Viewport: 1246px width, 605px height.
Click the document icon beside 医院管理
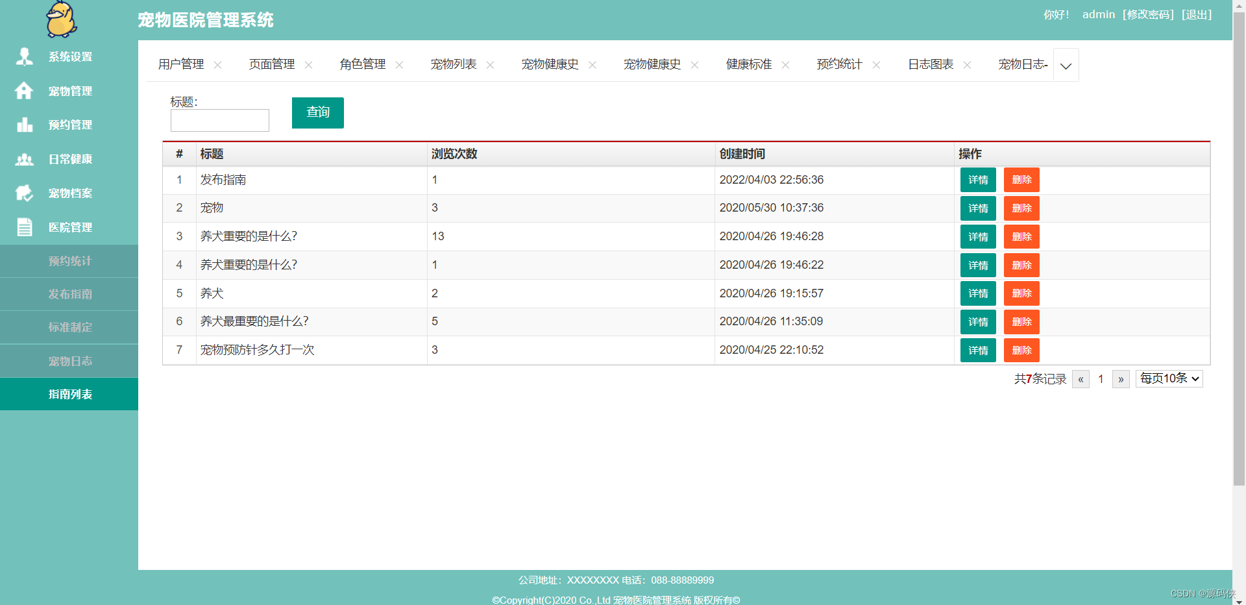(x=25, y=227)
